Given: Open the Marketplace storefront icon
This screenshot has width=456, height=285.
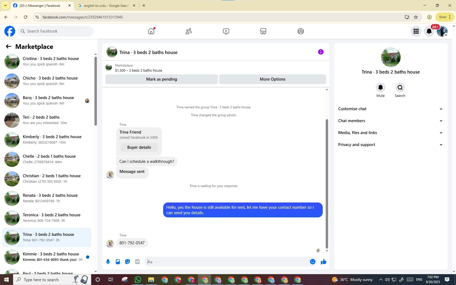Looking at the screenshot, I should tap(263, 31).
